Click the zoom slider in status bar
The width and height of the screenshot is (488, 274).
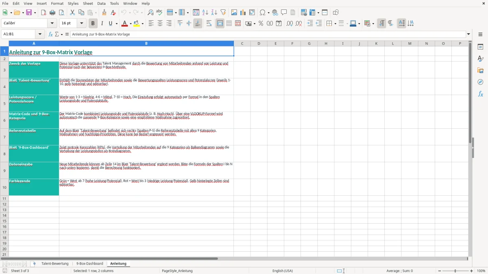(x=455, y=271)
